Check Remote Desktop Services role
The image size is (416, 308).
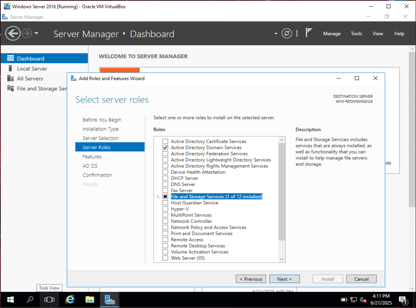click(165, 246)
